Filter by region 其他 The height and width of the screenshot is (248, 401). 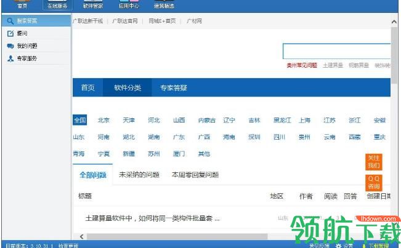204,153
